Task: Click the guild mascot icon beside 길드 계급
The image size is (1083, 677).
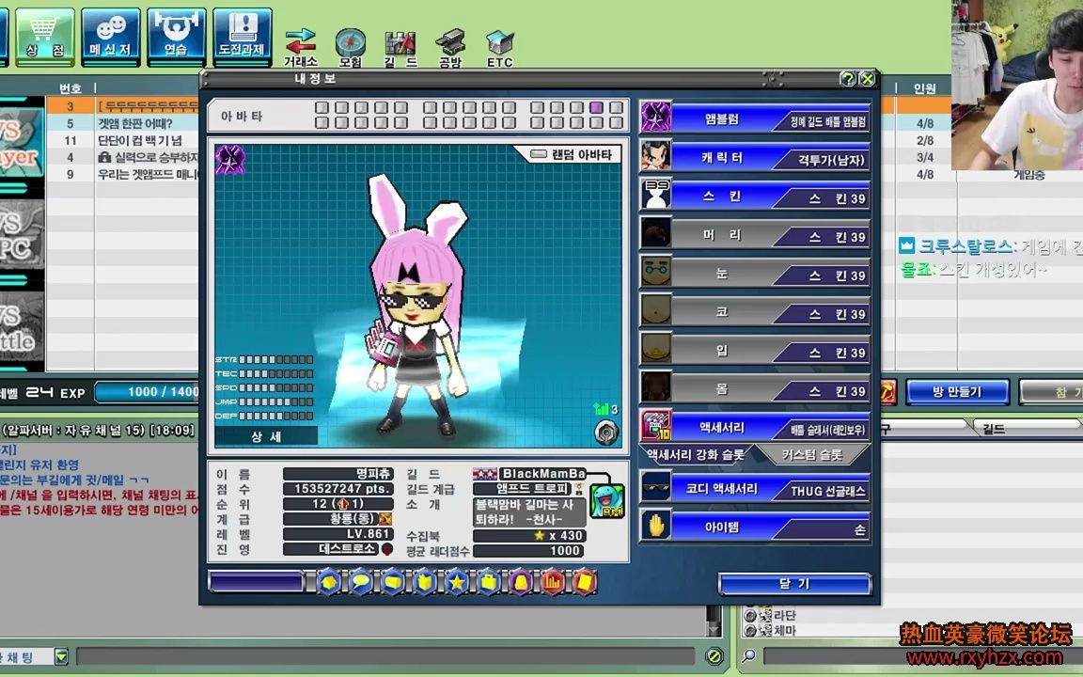Action: coord(608,500)
